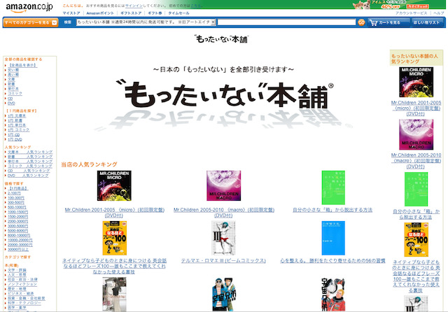
Task: Open the ビジネス・経済 category link
Action: click(x=20, y=293)
